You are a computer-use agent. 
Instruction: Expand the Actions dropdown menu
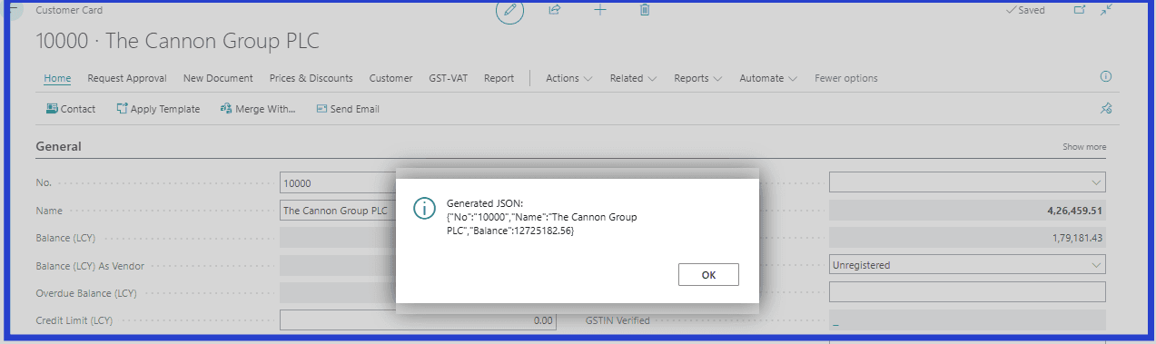coord(569,78)
